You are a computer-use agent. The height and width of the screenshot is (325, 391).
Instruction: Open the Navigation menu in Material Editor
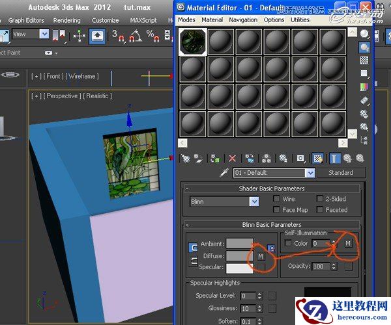click(x=243, y=20)
